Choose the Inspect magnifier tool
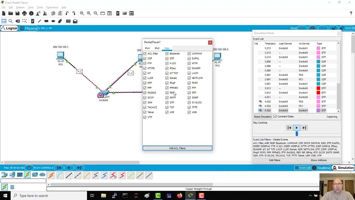Image resolution: width=355 pixels, height=200 pixels. 11,21
